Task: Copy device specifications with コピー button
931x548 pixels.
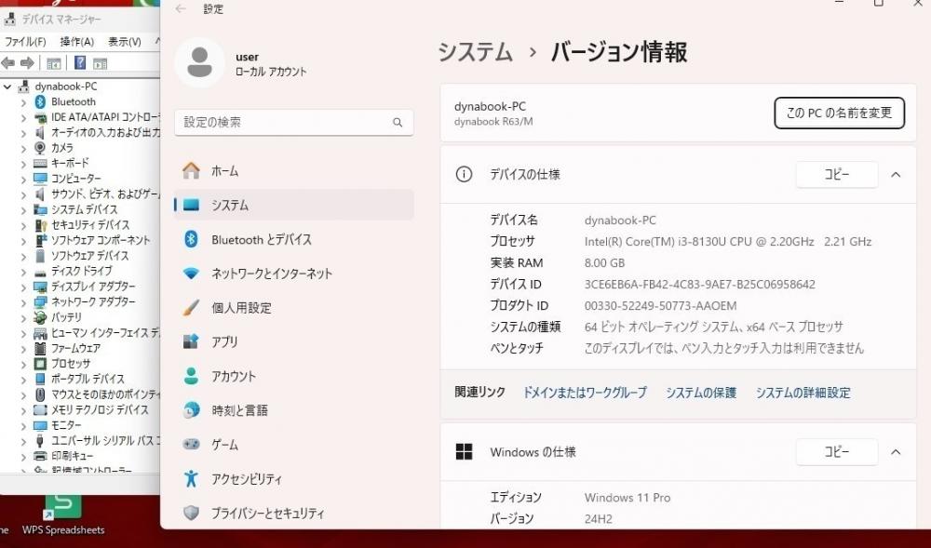Action: [x=837, y=174]
